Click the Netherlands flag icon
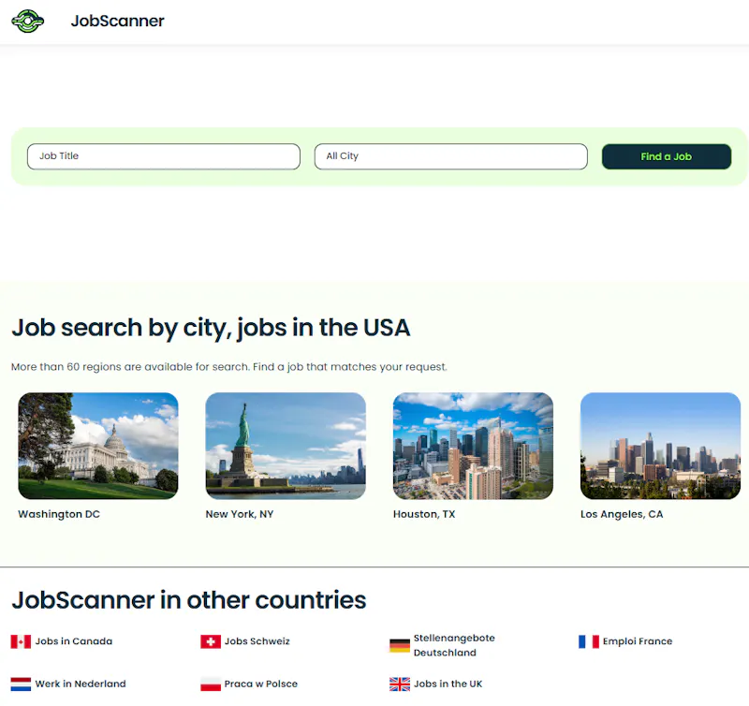 [x=21, y=684]
